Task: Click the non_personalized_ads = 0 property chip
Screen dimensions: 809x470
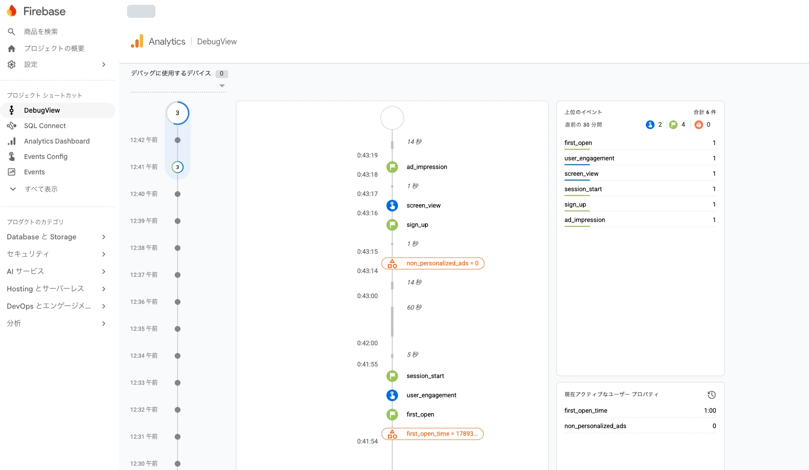Action: (x=433, y=263)
